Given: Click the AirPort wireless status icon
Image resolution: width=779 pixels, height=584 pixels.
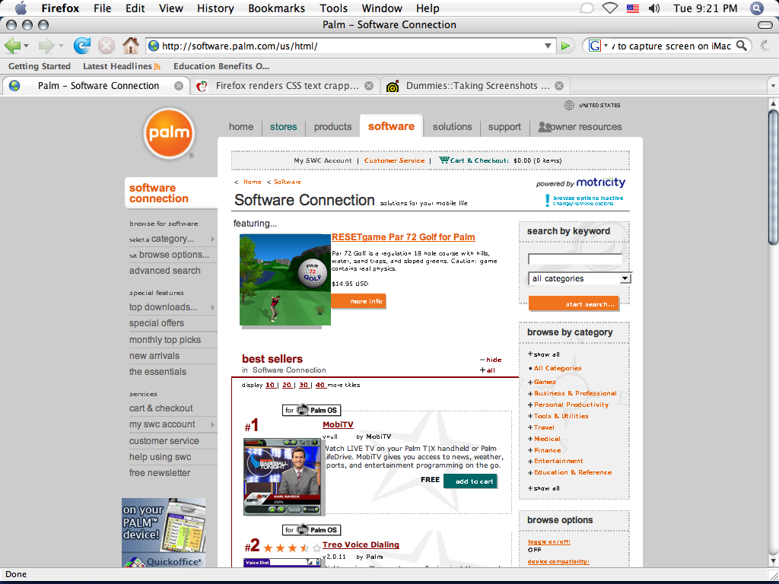Looking at the screenshot, I should click(x=609, y=8).
